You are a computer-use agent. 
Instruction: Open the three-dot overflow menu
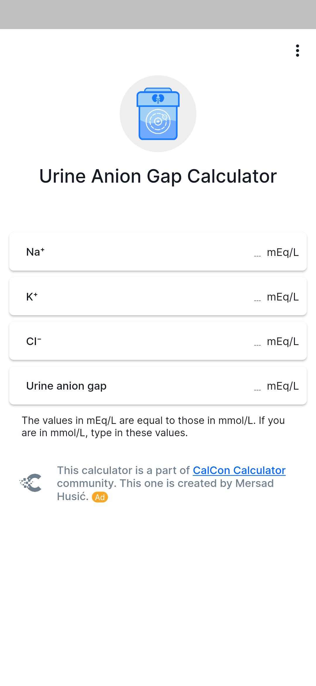tap(297, 50)
